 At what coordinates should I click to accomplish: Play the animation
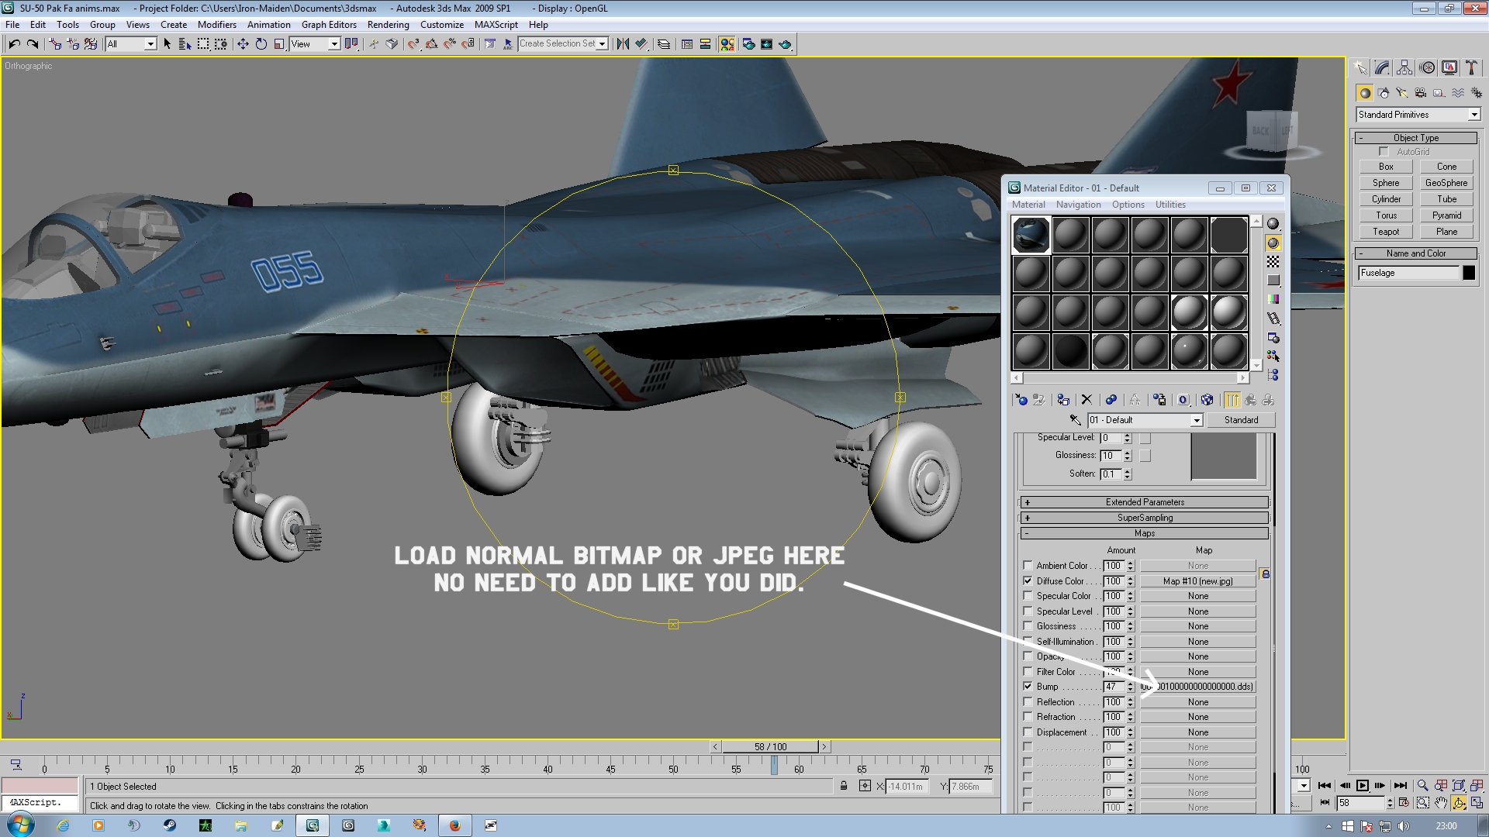[1363, 785]
